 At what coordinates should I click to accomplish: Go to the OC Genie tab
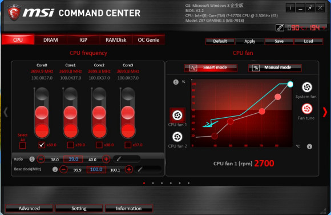click(148, 40)
